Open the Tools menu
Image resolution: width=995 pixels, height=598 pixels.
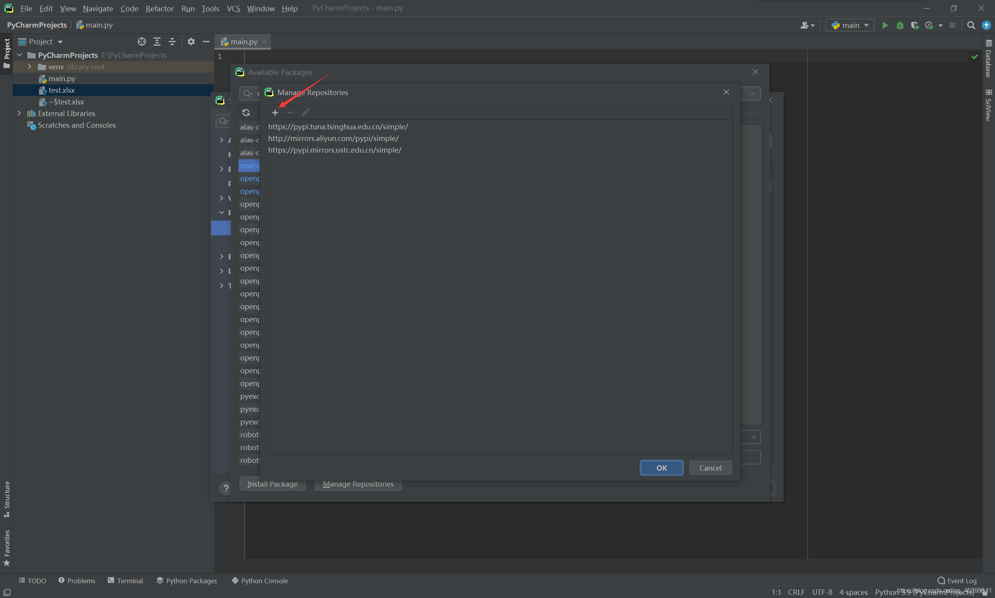(x=210, y=9)
